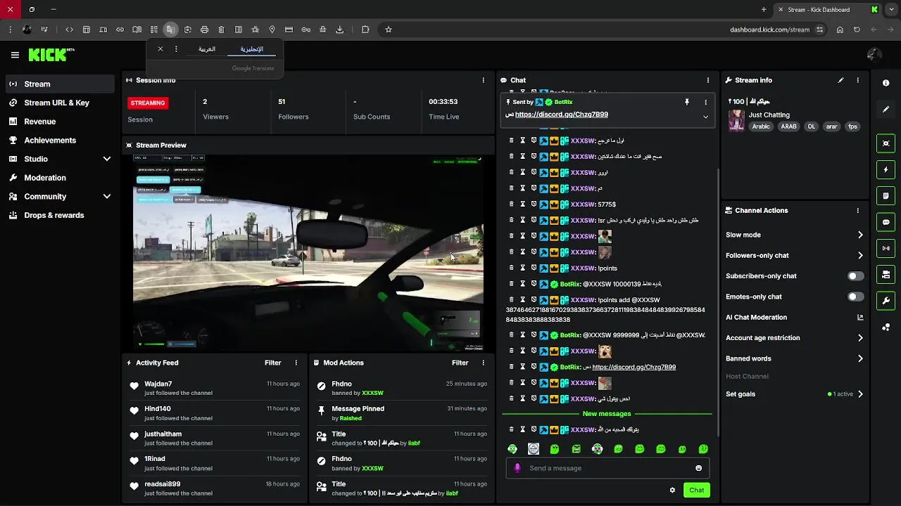The image size is (901, 506).
Task: Click New messages divider link
Action: 607,414
